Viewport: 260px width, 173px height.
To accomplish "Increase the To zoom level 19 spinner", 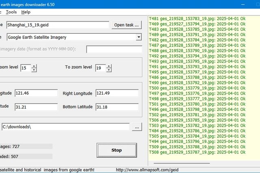I will click(x=109, y=66).
